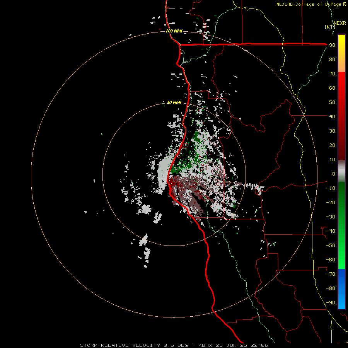Click the 20 value on velocity scale

click(x=332, y=145)
